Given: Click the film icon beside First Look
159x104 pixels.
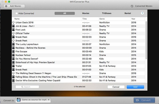Looking at the screenshot, I should point(13,30).
